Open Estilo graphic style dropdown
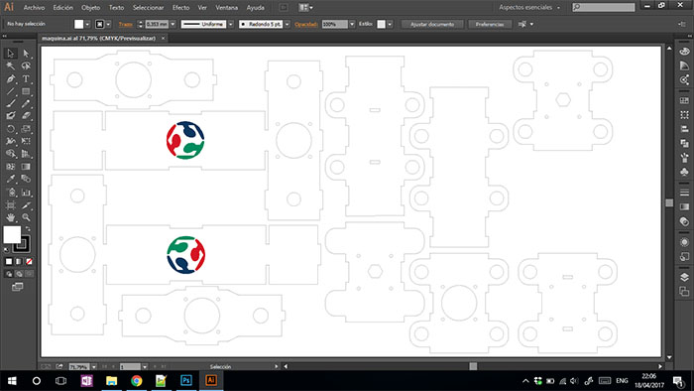The image size is (694, 391). [390, 25]
